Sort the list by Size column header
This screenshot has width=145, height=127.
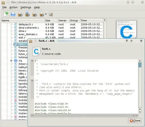[x=51, y=20]
